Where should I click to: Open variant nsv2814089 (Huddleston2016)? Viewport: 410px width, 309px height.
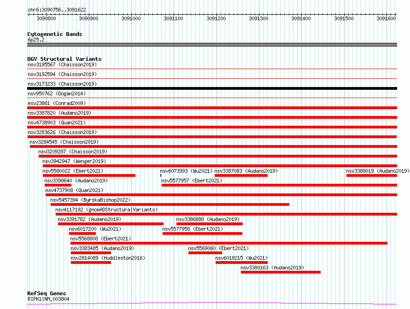tap(108, 258)
